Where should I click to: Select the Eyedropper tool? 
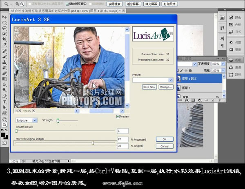point(4,45)
